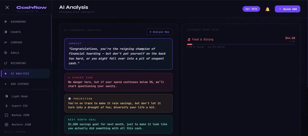Click the Category Deep Dive heading

(203, 30)
